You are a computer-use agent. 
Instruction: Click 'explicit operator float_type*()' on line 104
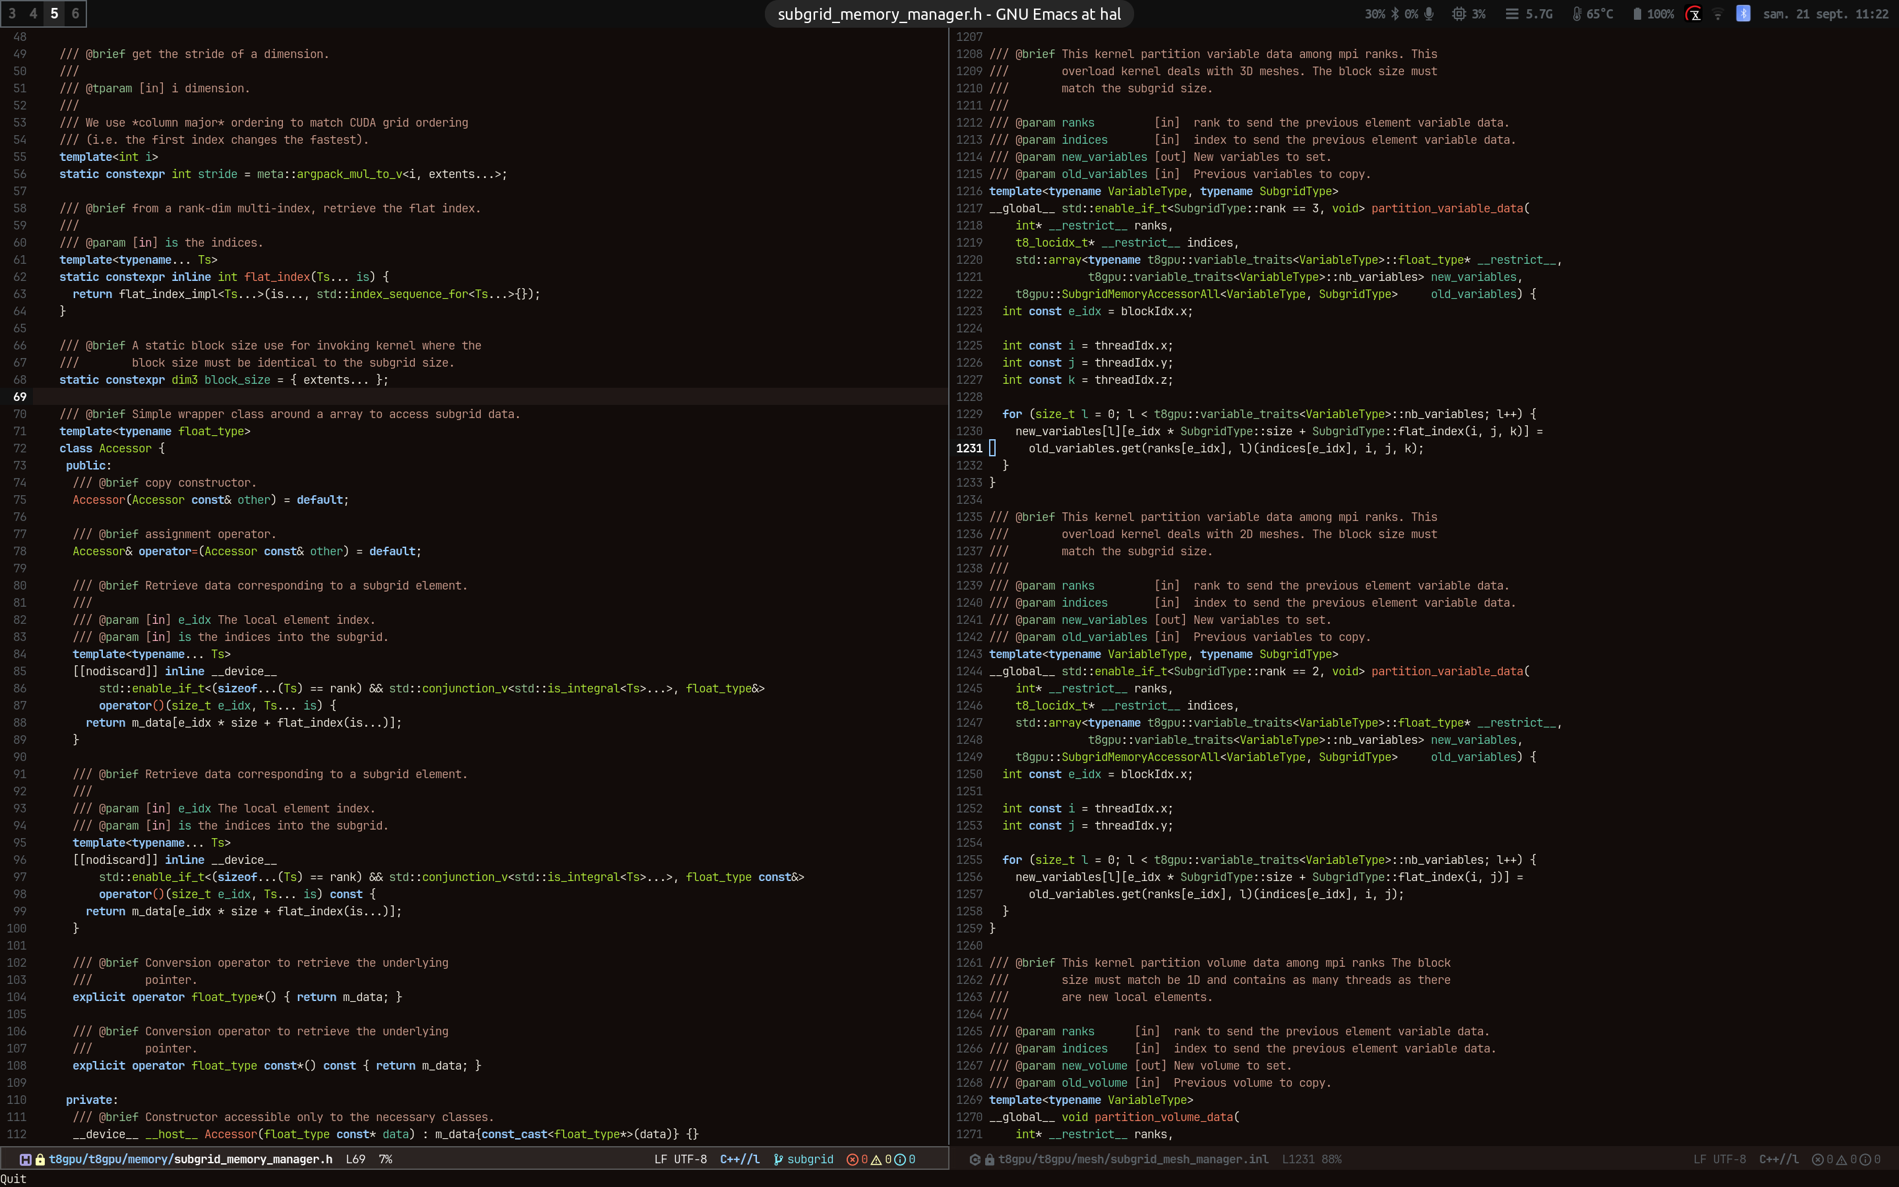coord(175,997)
